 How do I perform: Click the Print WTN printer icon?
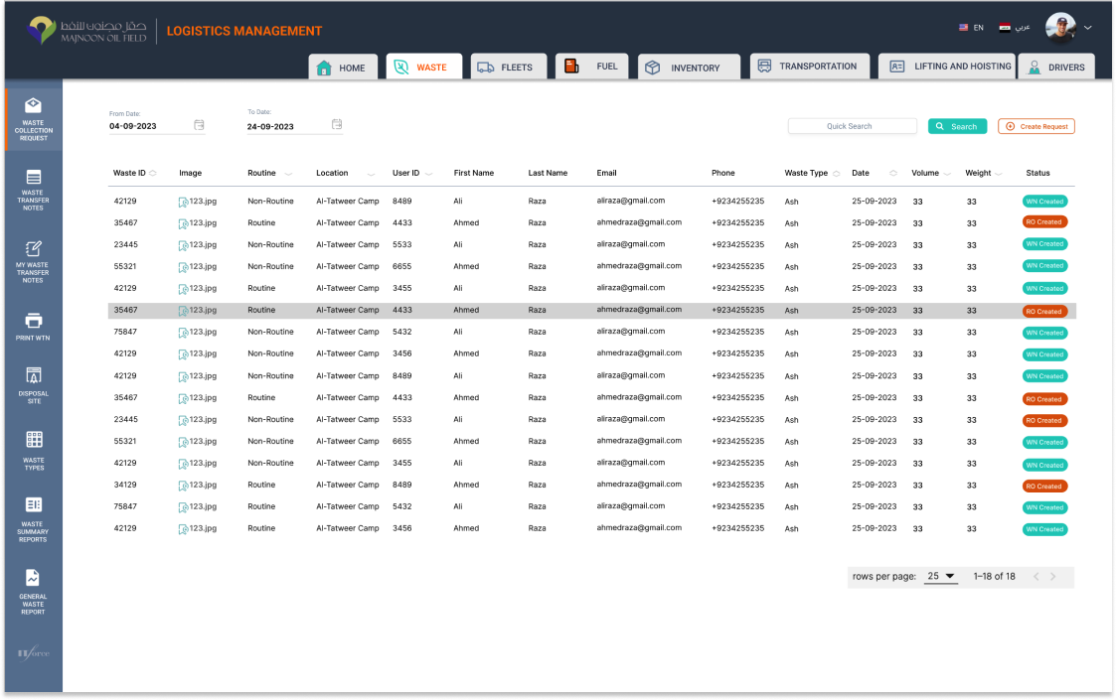[x=33, y=320]
